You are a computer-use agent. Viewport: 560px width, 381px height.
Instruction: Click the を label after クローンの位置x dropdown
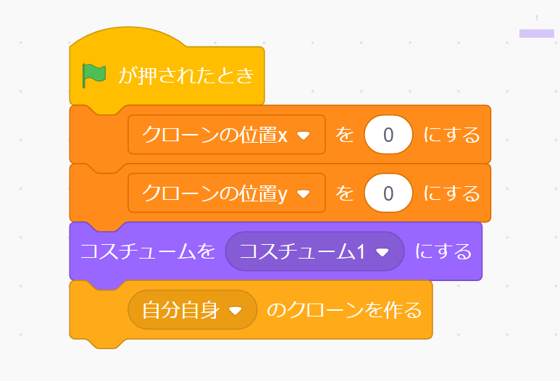coord(345,135)
